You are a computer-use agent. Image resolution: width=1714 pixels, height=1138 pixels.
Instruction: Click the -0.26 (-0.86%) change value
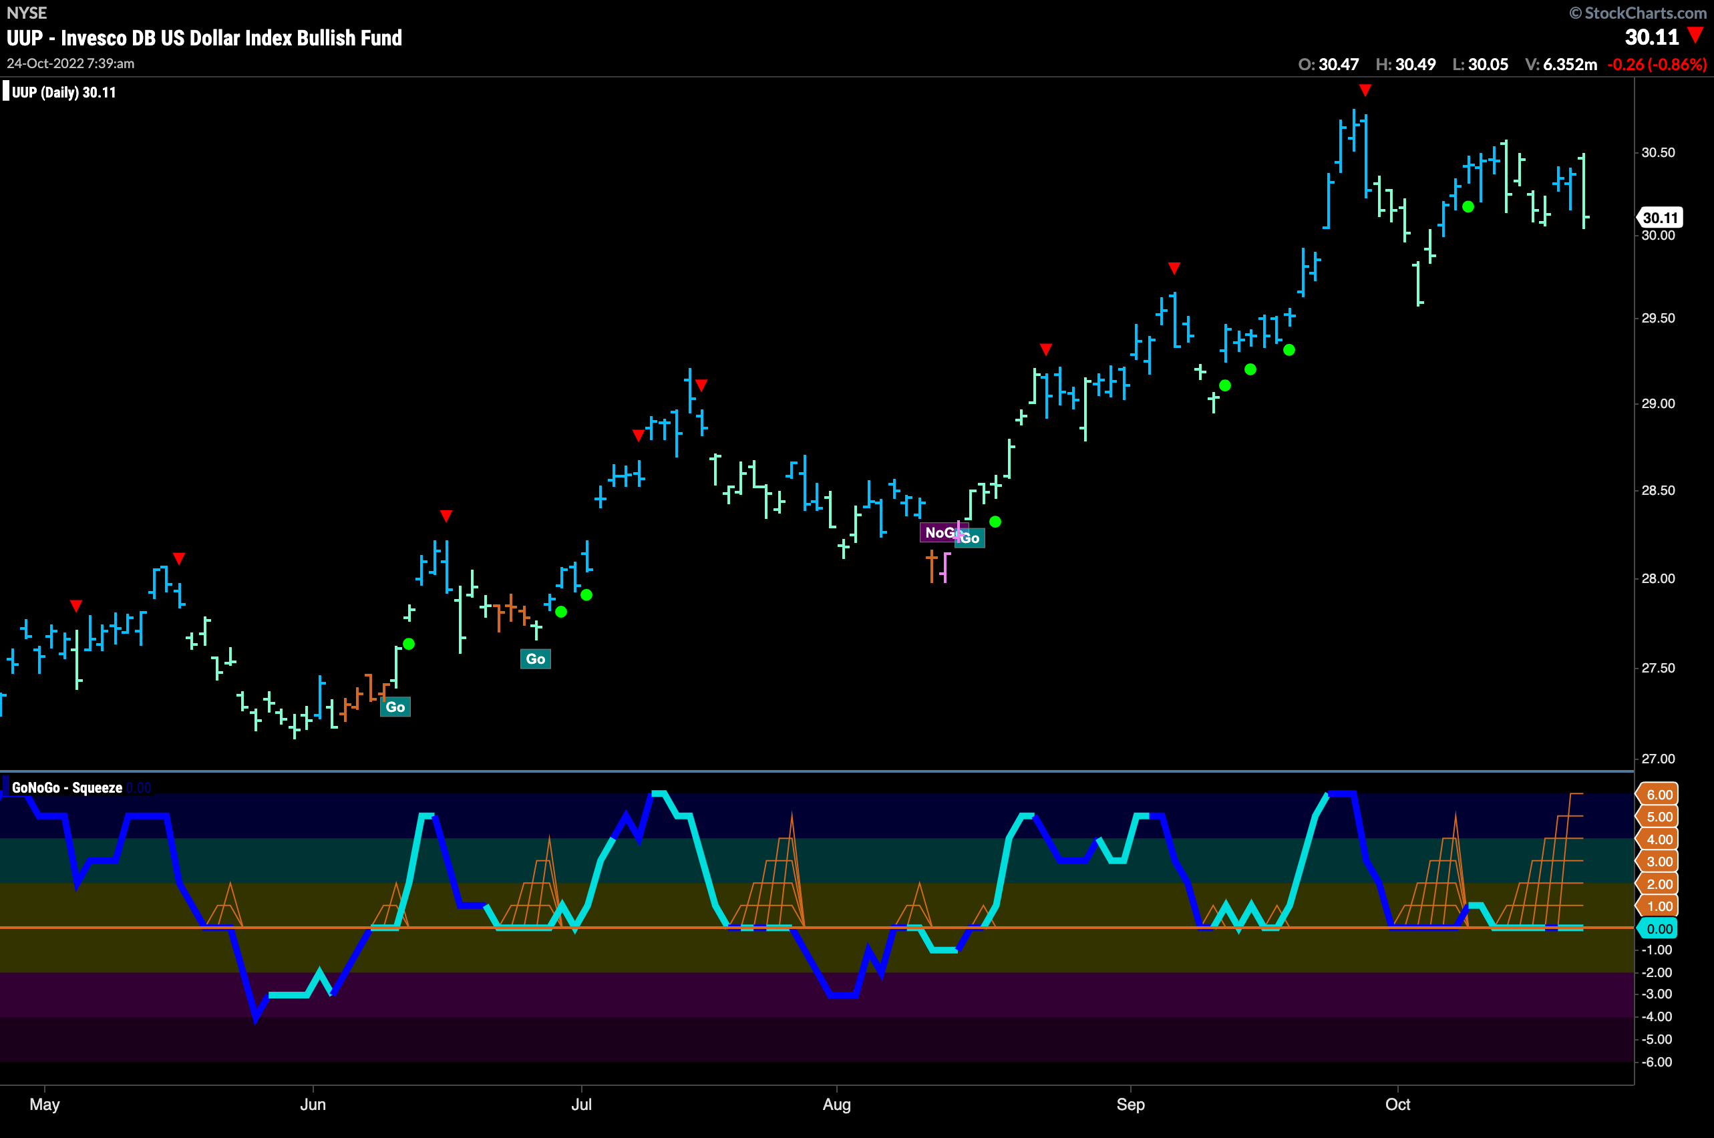click(x=1657, y=64)
